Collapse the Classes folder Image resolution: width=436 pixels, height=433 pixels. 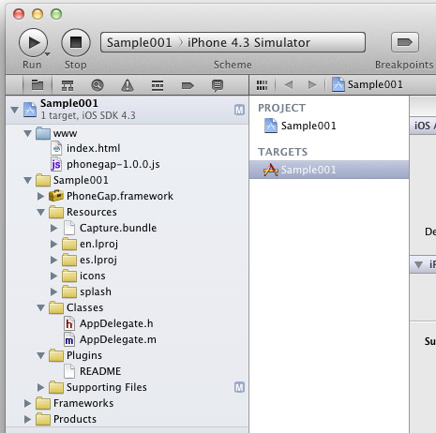pos(40,307)
